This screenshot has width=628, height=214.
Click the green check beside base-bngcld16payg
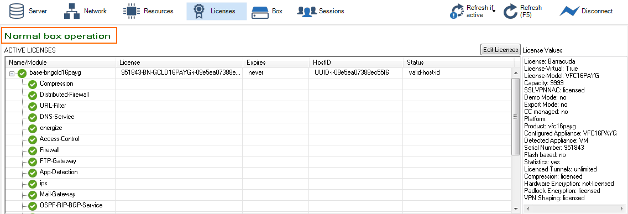[22, 74]
